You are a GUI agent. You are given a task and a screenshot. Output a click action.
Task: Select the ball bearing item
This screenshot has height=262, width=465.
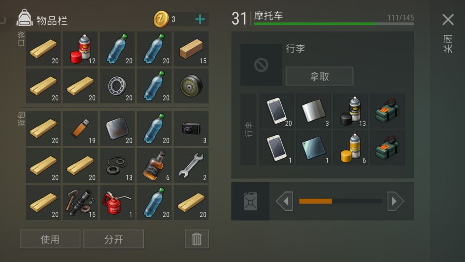click(117, 86)
